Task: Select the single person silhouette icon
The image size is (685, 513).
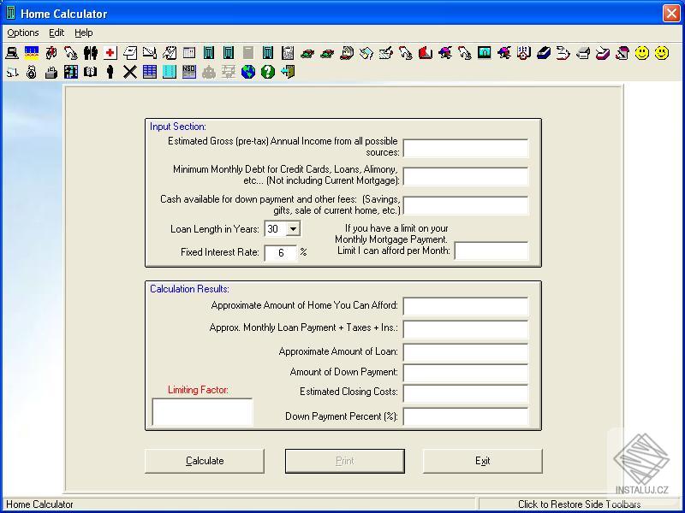Action: click(x=110, y=73)
